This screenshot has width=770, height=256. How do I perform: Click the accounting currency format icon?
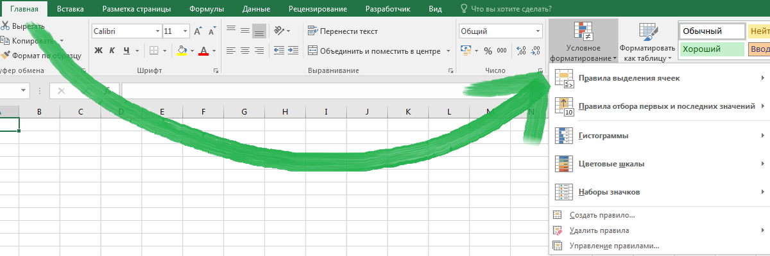pos(465,51)
